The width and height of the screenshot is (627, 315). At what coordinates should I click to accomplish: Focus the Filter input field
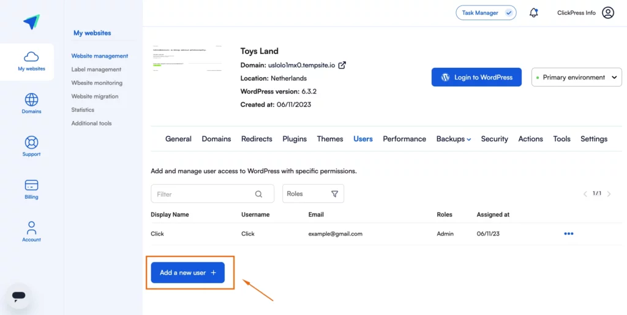(x=212, y=194)
